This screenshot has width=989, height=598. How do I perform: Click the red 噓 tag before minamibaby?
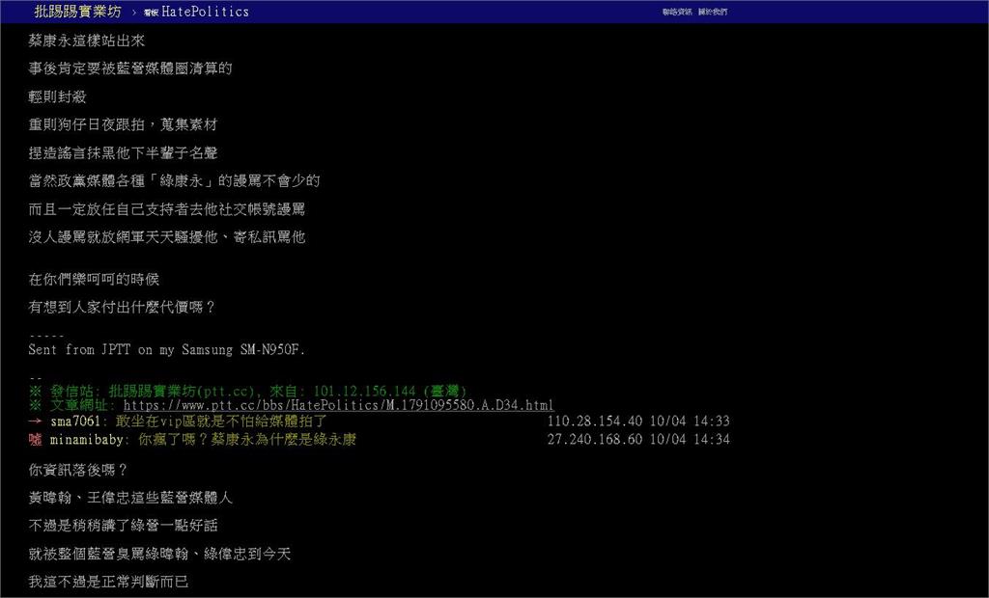36,439
